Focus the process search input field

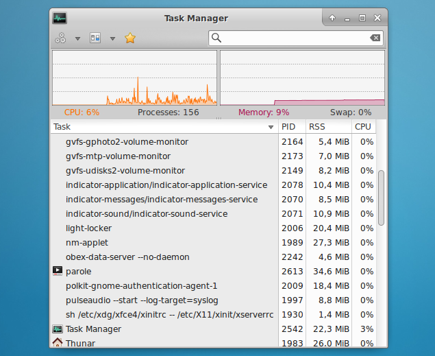coord(296,38)
